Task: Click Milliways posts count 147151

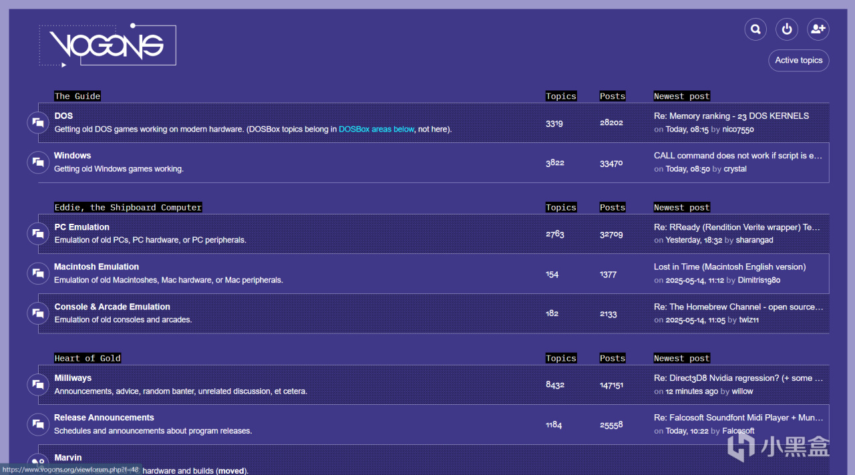Action: click(x=612, y=385)
